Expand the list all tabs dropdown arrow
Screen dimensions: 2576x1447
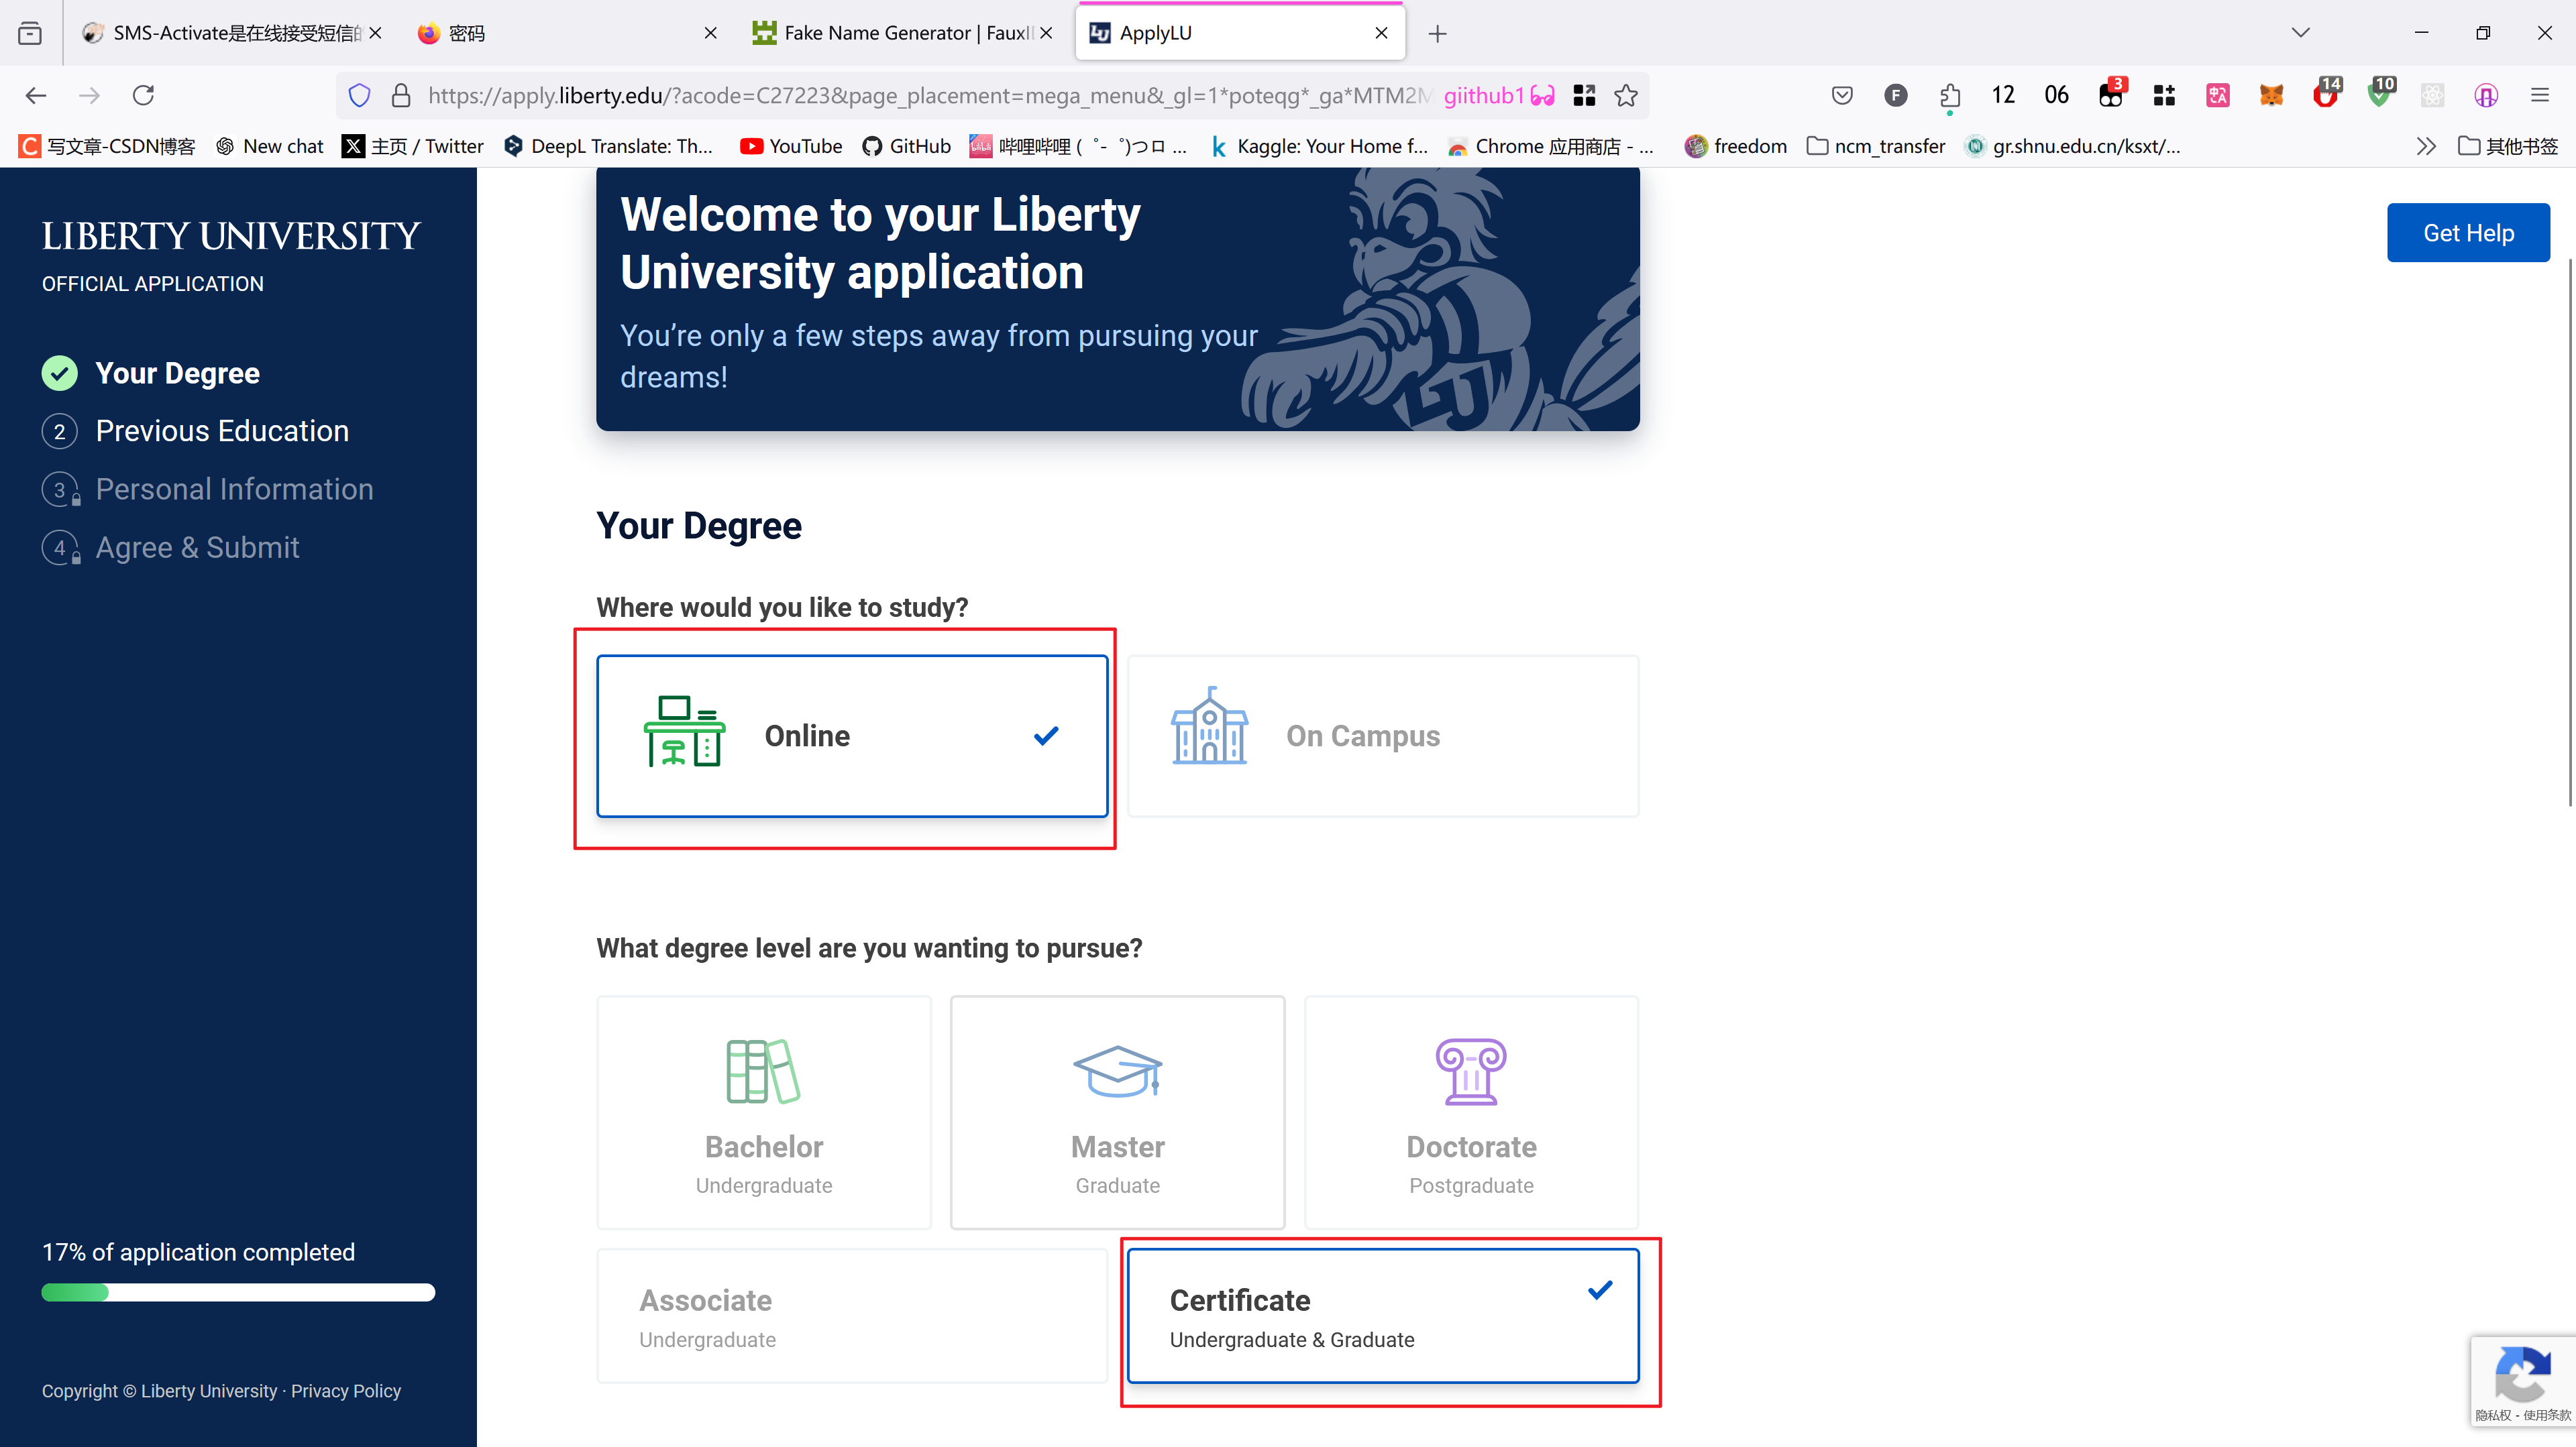coord(2301,33)
